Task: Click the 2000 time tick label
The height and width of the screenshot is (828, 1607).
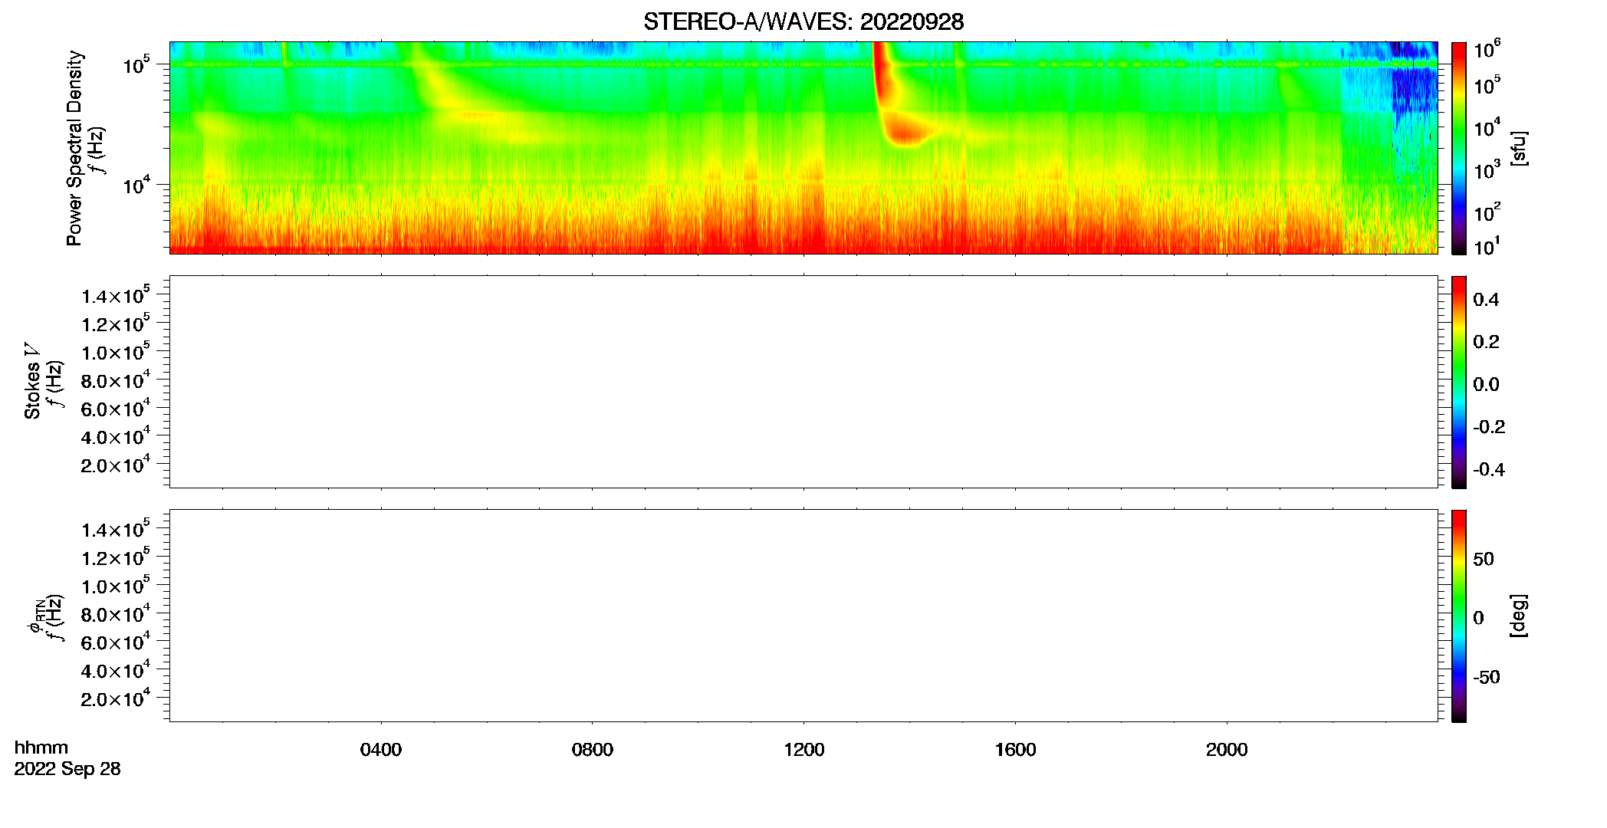Action: pyautogui.click(x=1227, y=750)
